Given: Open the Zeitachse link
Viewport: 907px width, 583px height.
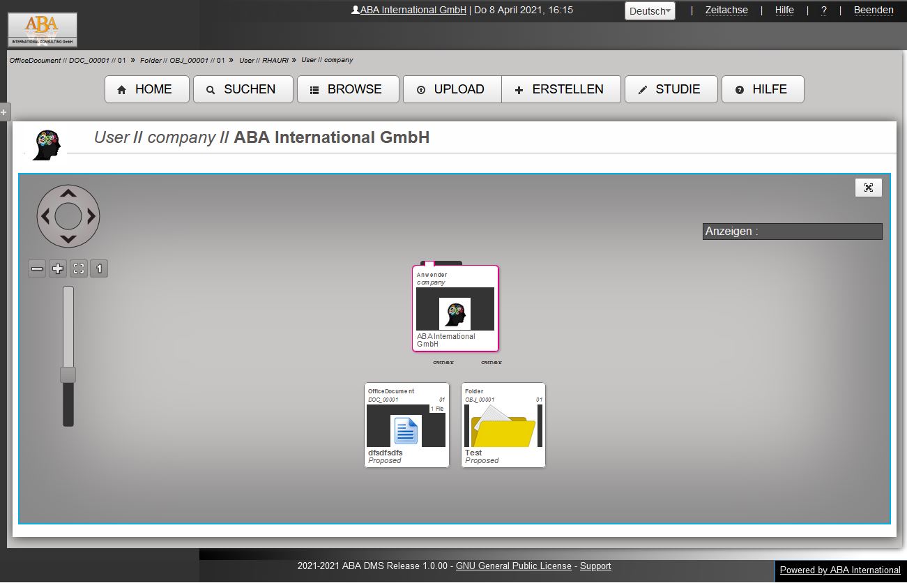Looking at the screenshot, I should click(726, 10).
